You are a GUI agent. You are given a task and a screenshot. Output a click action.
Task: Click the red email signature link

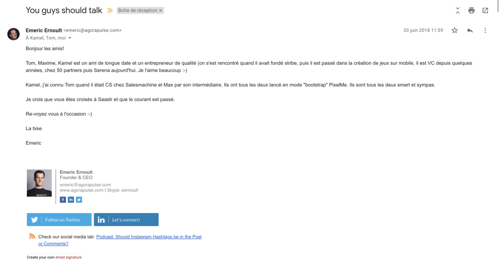68,257
